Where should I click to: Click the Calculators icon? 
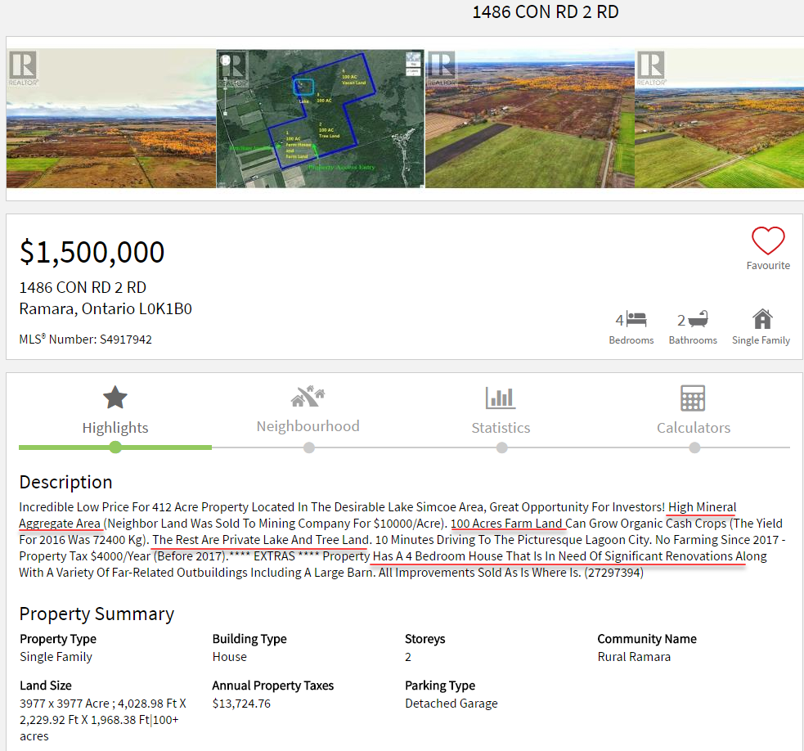pos(693,398)
